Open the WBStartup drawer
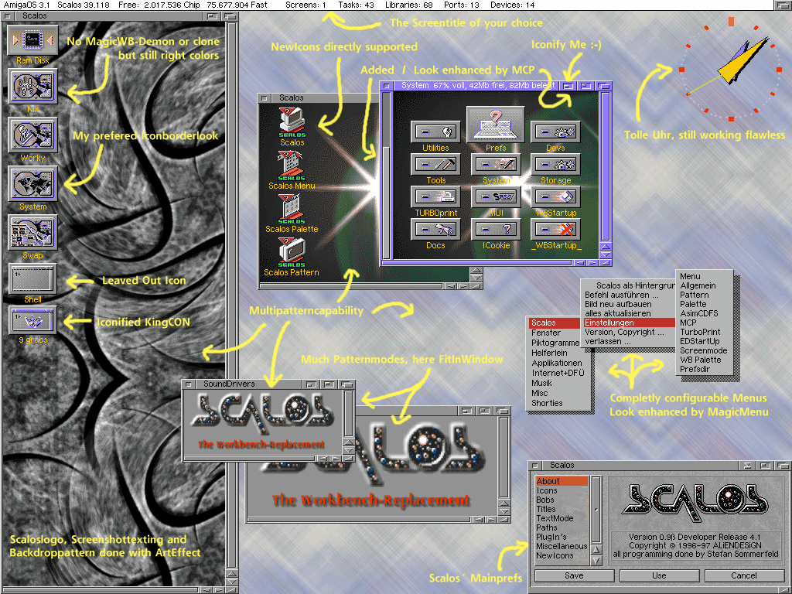 point(555,197)
